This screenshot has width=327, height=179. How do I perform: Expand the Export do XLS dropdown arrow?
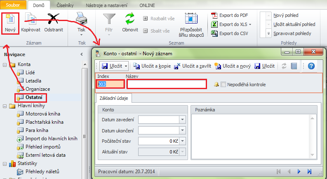coord(250,25)
